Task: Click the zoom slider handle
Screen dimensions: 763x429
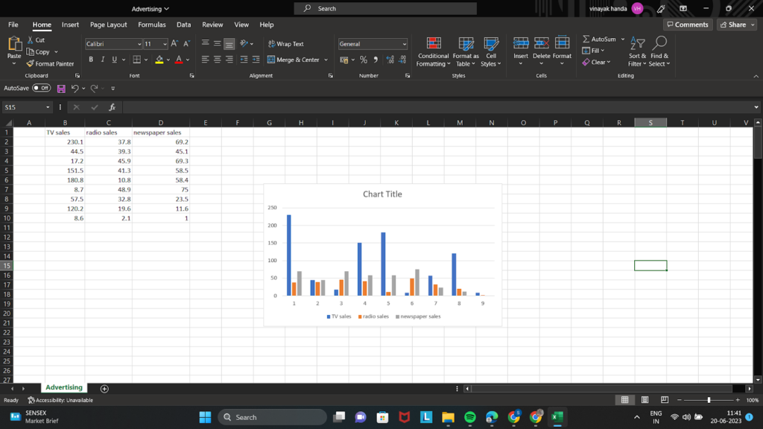Action: pos(709,400)
